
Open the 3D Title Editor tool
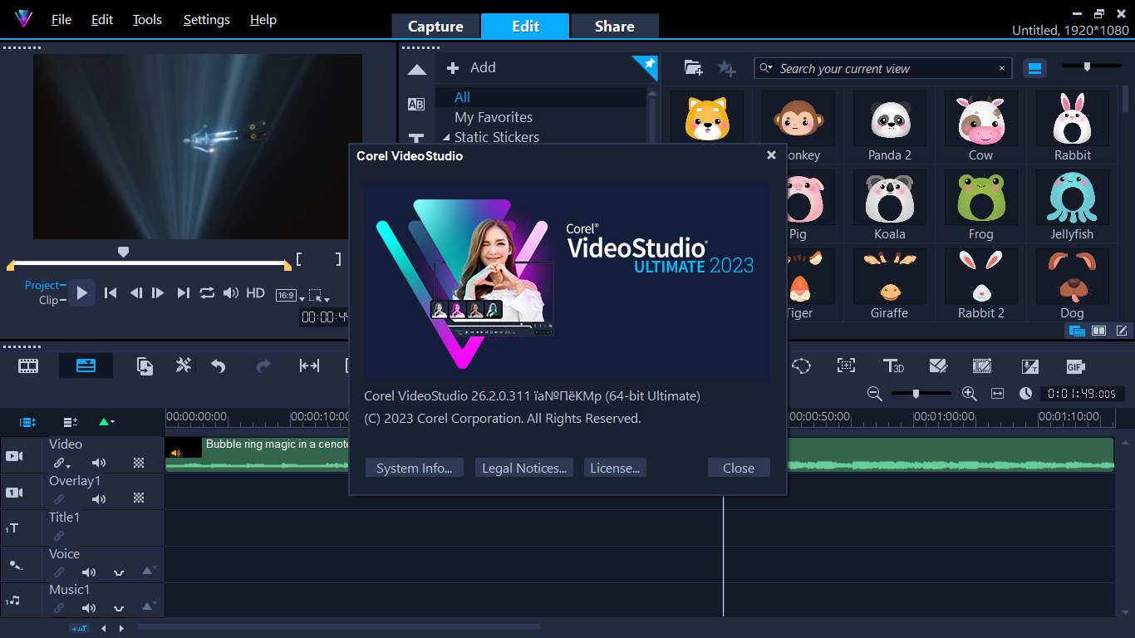893,366
